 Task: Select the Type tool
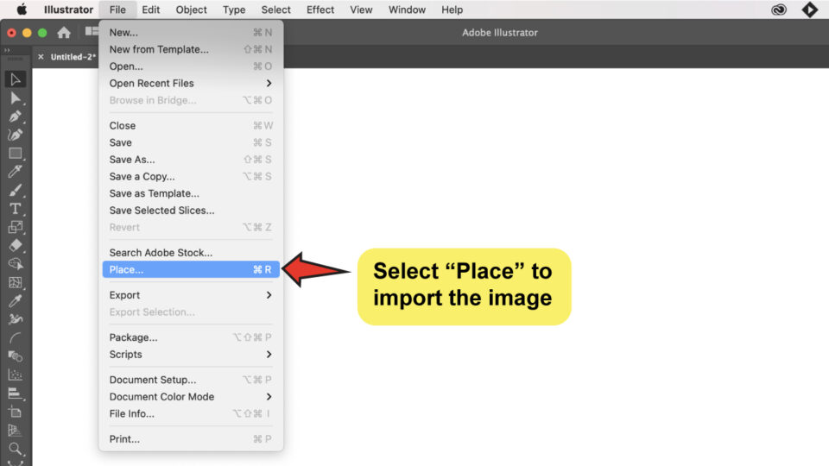click(15, 209)
